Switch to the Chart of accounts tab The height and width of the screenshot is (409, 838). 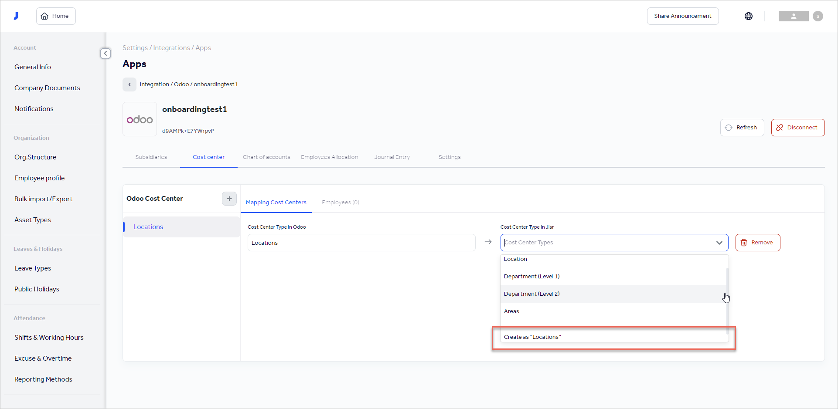(266, 157)
